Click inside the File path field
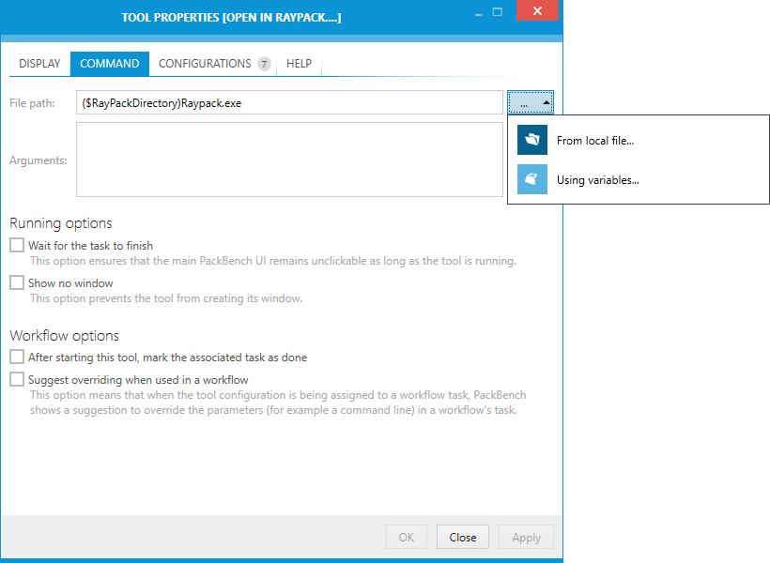 click(282, 101)
